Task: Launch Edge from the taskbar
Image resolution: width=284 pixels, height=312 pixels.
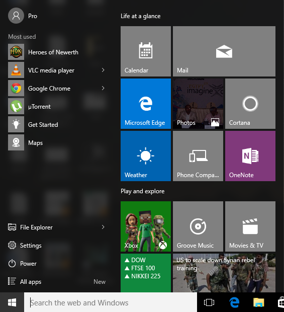Action: coord(234,302)
